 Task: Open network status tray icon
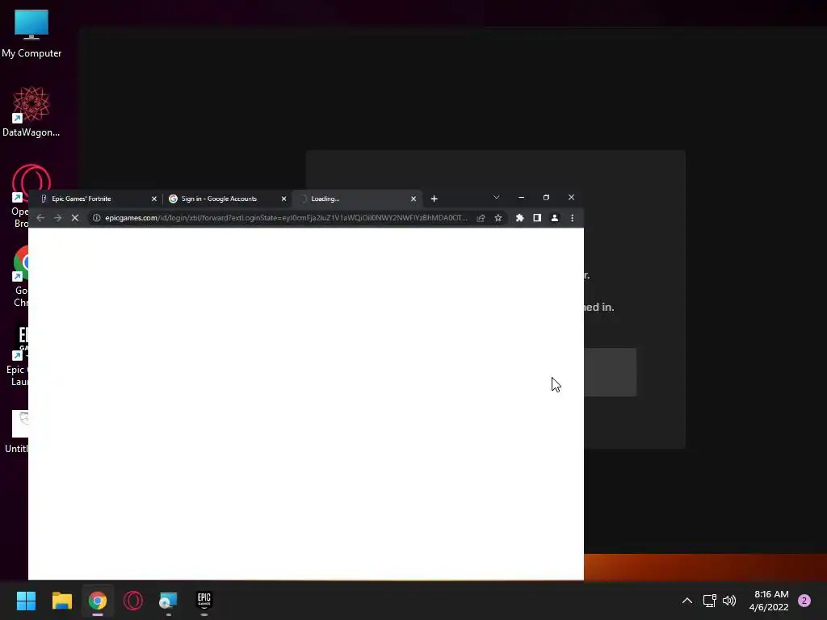coord(709,601)
